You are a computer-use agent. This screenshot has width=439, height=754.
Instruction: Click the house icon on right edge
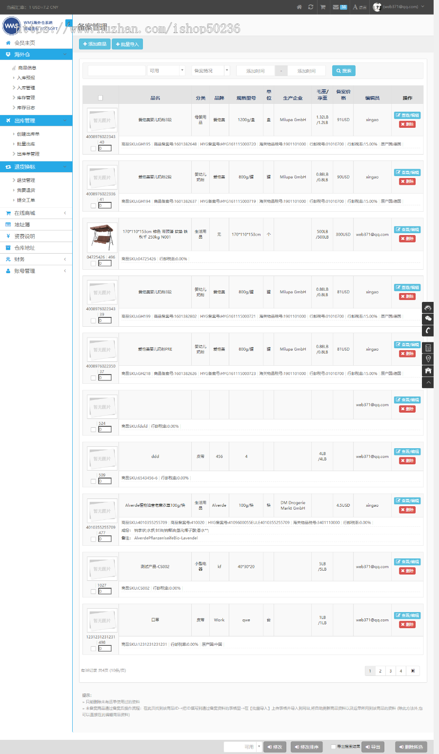(428, 371)
